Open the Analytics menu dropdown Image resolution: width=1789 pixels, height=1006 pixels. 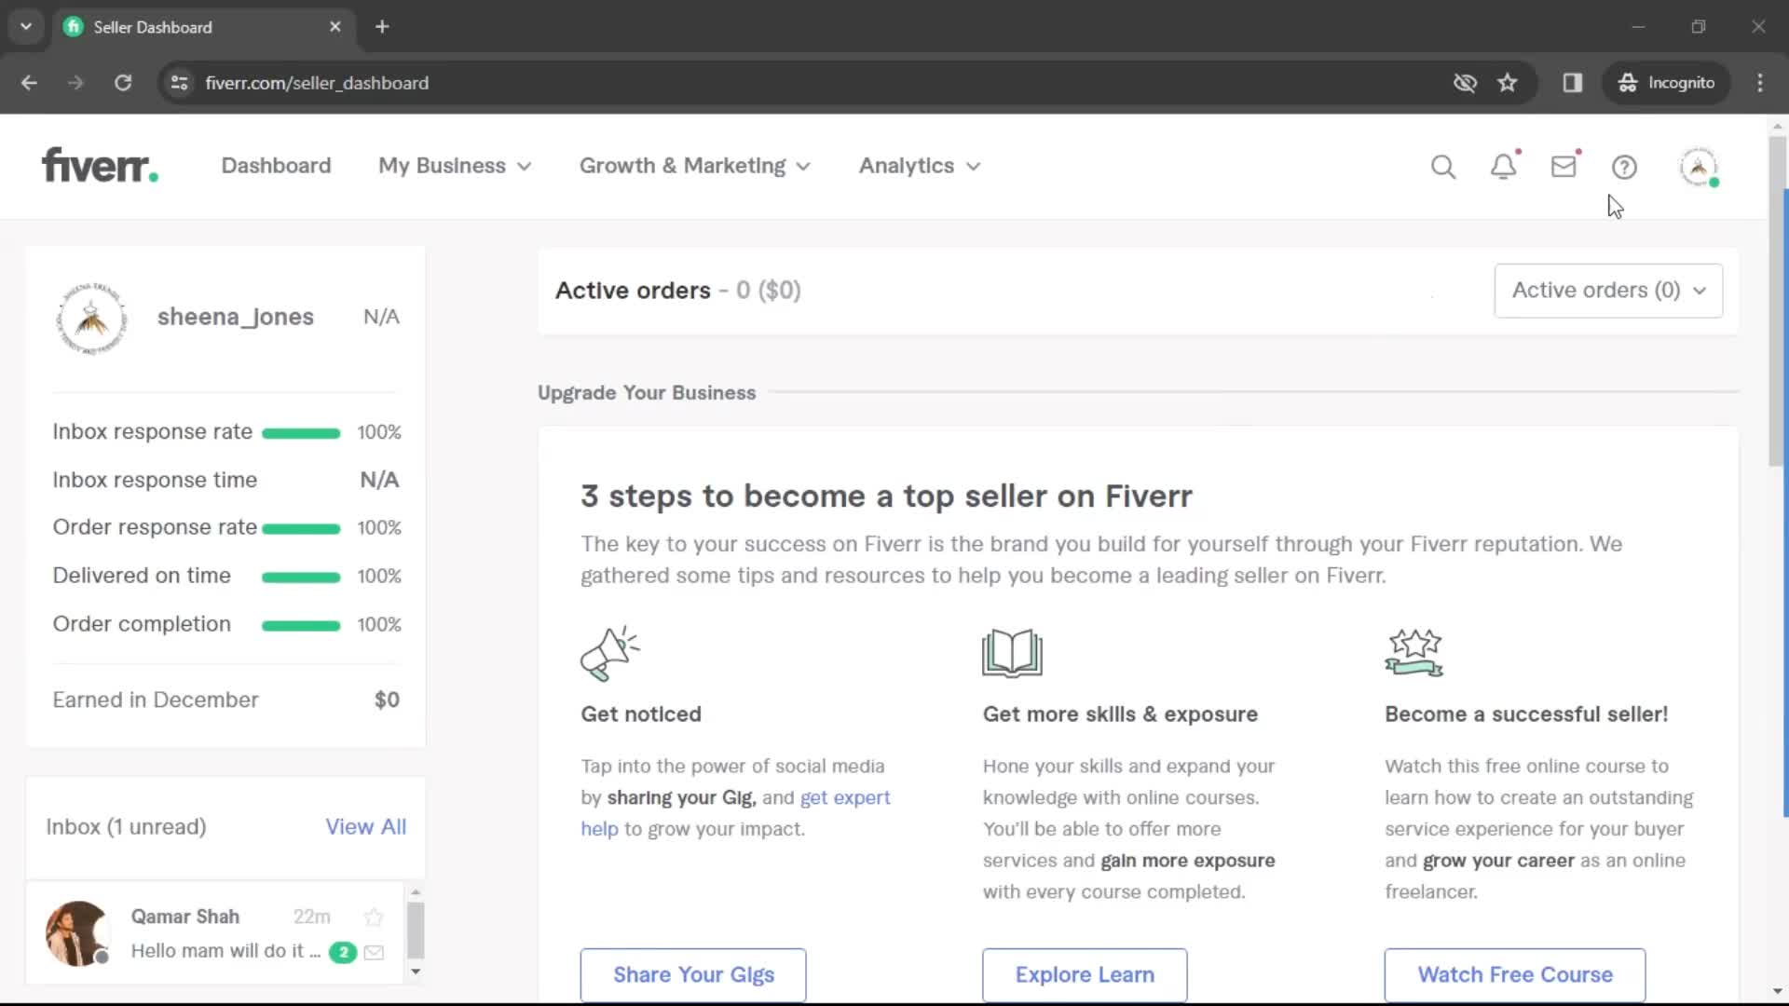[921, 166]
